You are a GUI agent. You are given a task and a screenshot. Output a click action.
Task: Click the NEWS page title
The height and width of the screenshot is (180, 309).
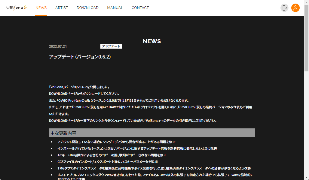[x=151, y=41]
